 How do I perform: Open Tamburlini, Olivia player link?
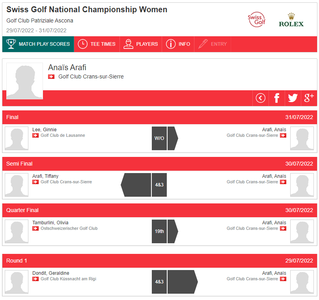pos(50,222)
